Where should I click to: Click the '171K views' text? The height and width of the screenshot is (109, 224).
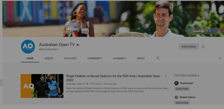[x=95, y=84]
